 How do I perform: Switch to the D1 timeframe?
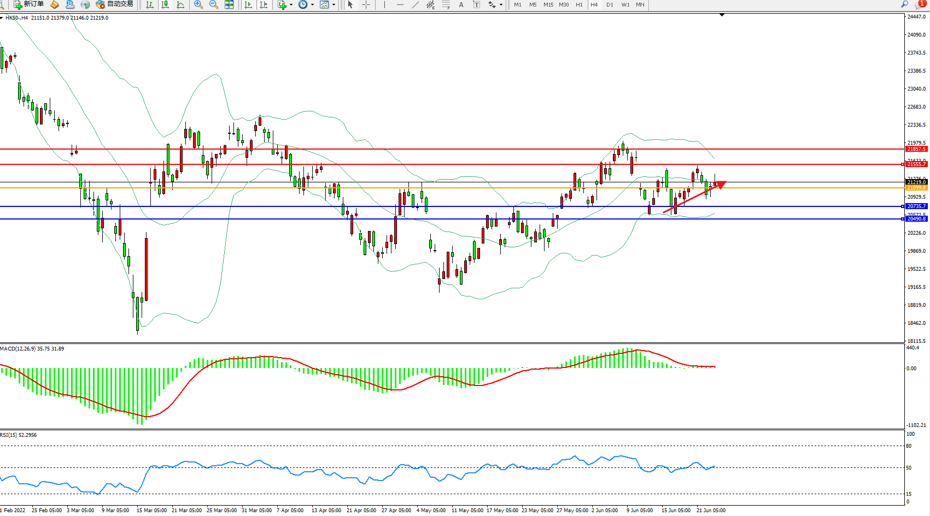tap(610, 4)
